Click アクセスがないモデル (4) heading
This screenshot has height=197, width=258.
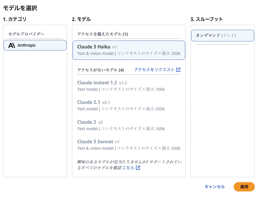coord(101,70)
